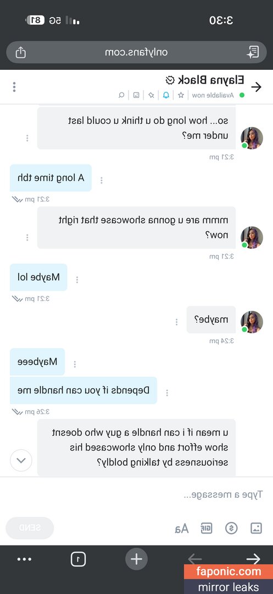Open the dollar tip icon
The image size is (273, 594).
tap(231, 528)
